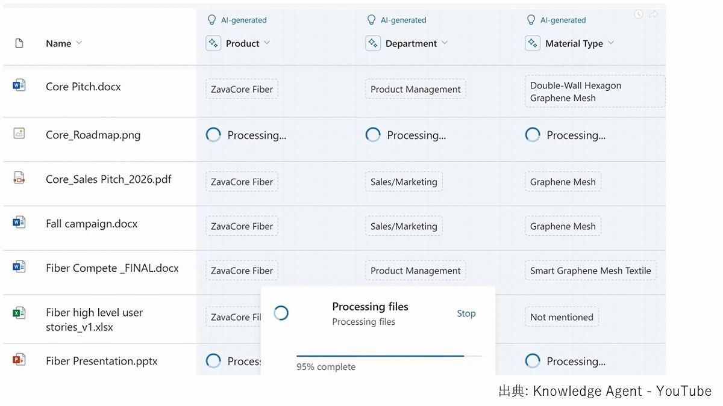The image size is (723, 406).
Task: Click the AI sparkle icon beside Department column
Action: pyautogui.click(x=373, y=43)
